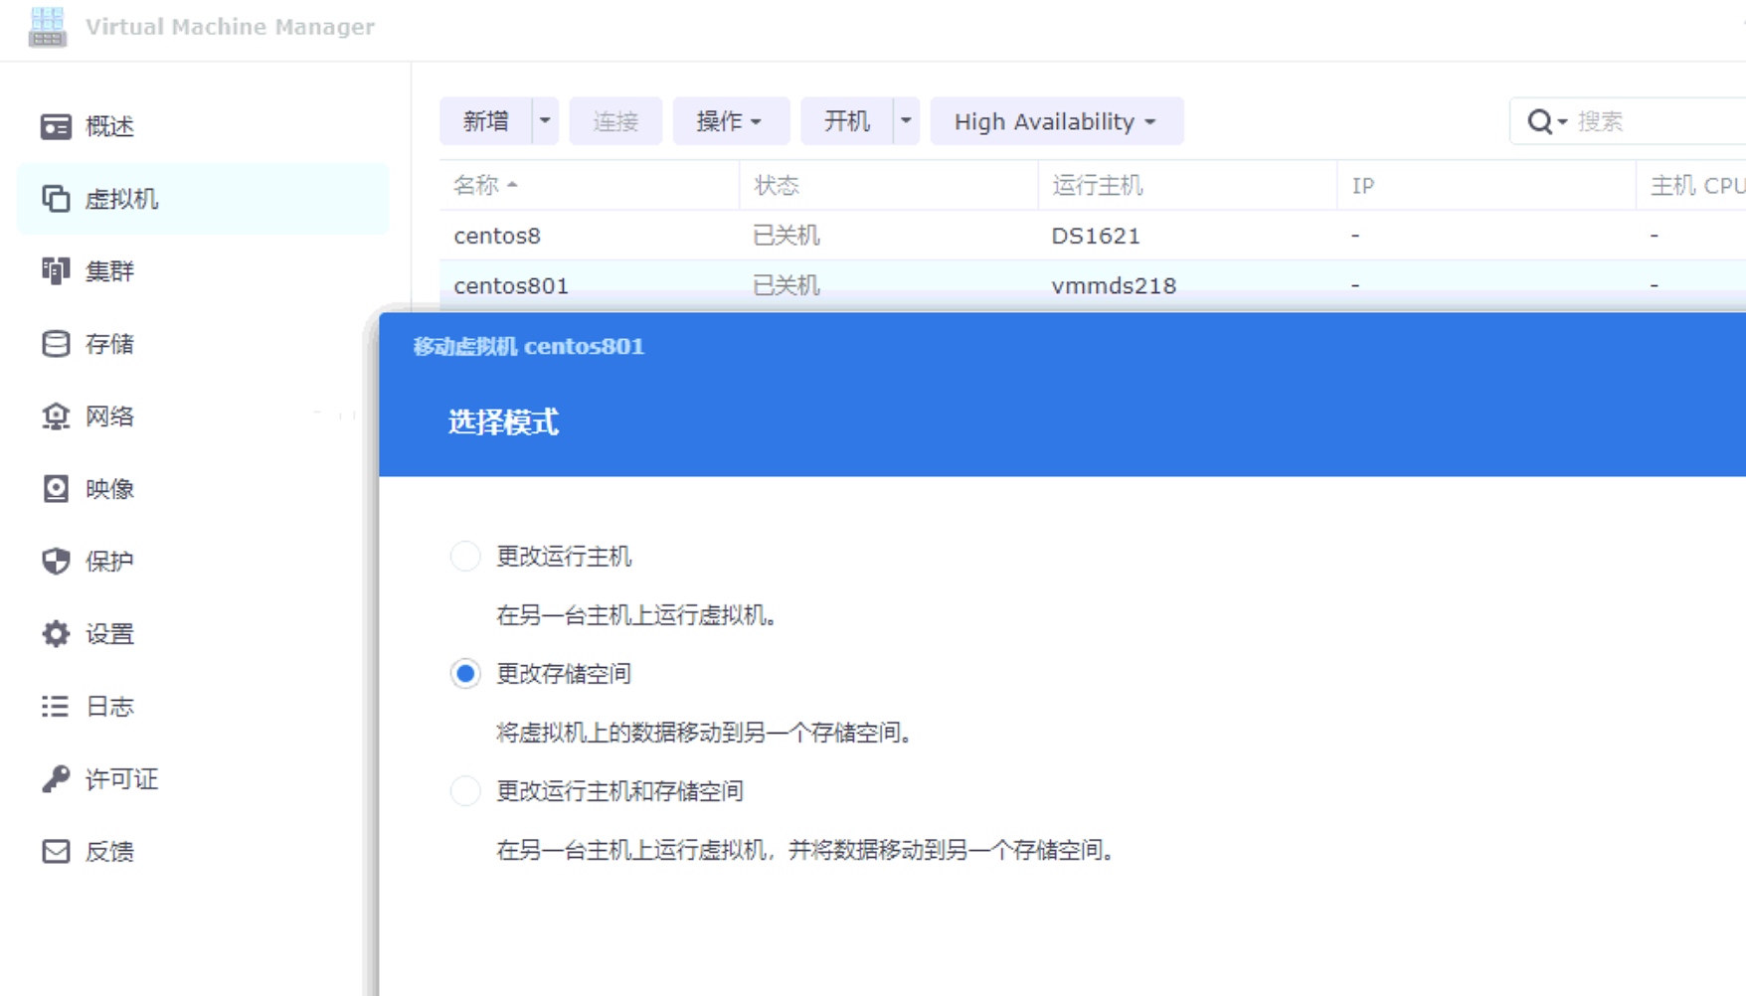1746x996 pixels.
Task: Select the 虚拟机 virtual machine icon
Action: [56, 199]
